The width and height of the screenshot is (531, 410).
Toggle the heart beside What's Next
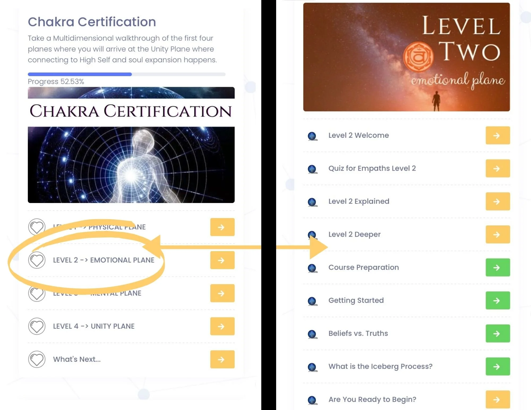(37, 359)
